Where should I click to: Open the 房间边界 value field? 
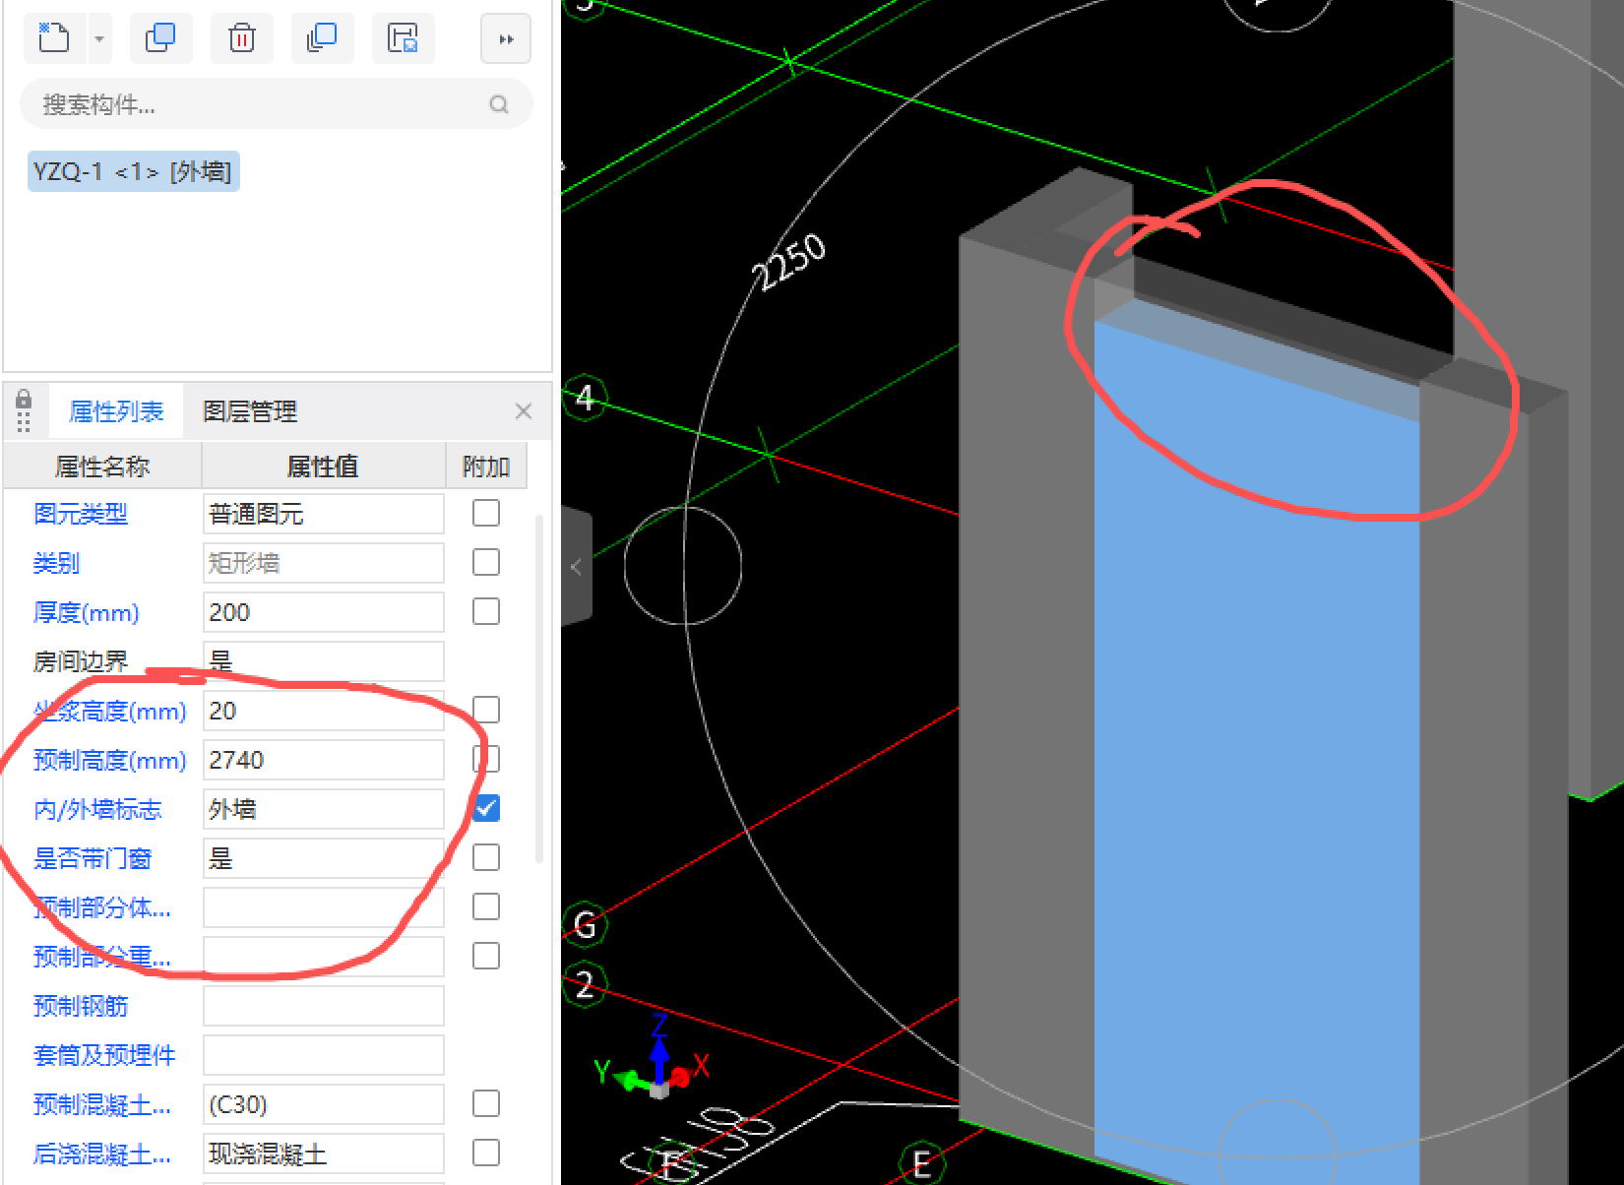[x=324, y=661]
